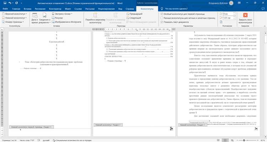Increase the 0 см header position value

pos(234,13)
